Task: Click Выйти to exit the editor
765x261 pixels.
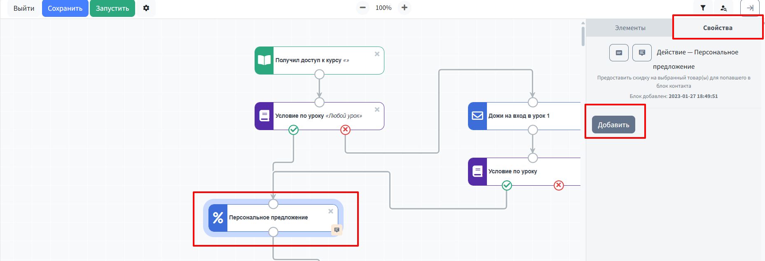Action: 24,8
